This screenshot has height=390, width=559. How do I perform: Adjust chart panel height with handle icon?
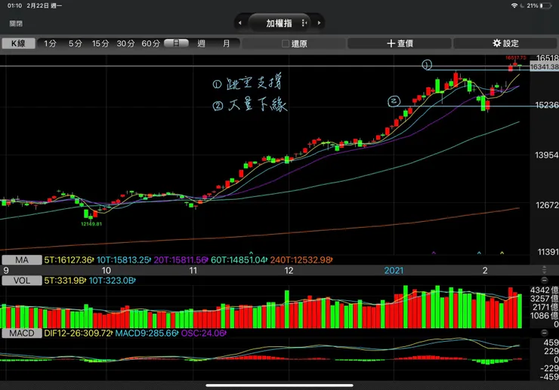point(544,269)
